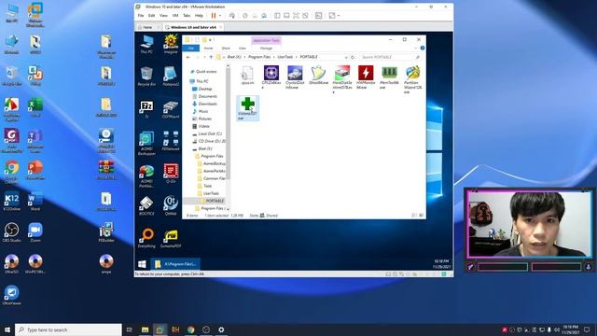Screen dimensions: 597x336
Task: Open the Explorer File ribbon tab
Action: [x=190, y=49]
